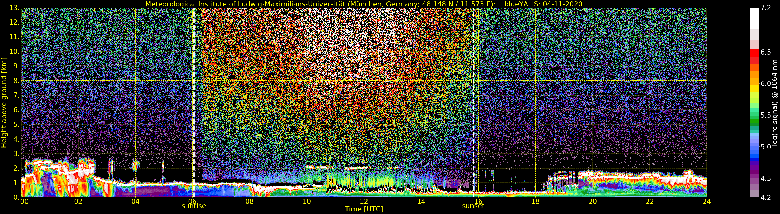780x214 pixels.
Task: Click the 'sunset' label below the time axis
Action: pos(473,206)
